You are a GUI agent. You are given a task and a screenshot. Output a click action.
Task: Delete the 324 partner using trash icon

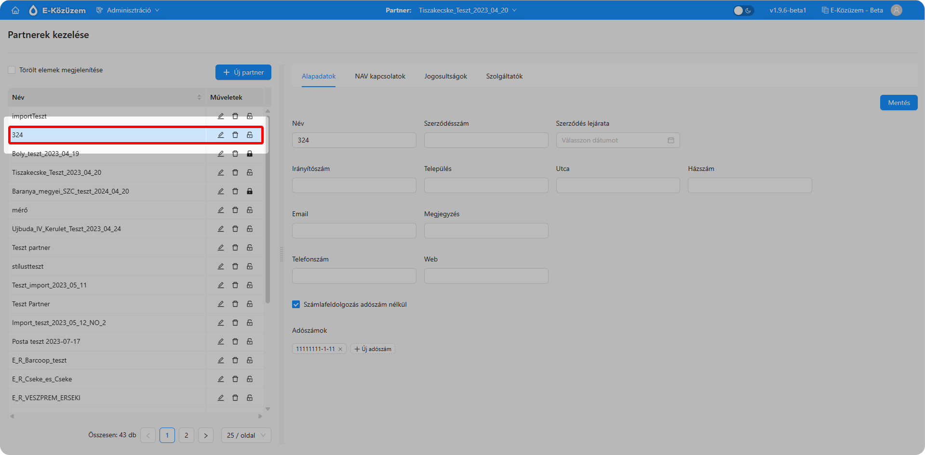pyautogui.click(x=235, y=135)
